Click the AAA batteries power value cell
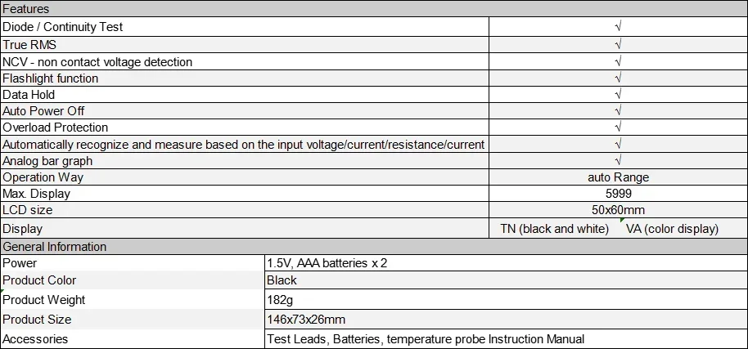This screenshot has height=349, width=748. [x=507, y=263]
